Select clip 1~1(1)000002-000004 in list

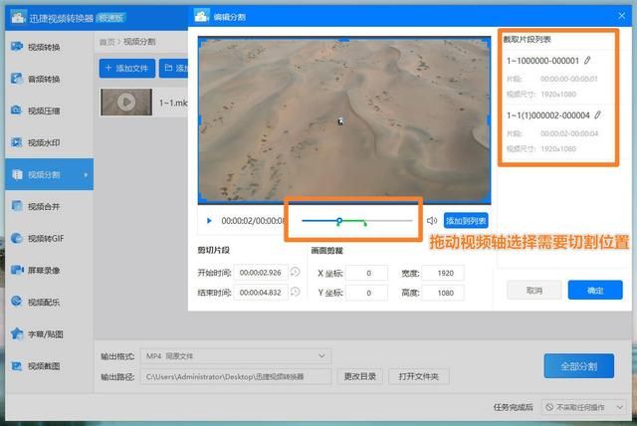[x=558, y=131]
